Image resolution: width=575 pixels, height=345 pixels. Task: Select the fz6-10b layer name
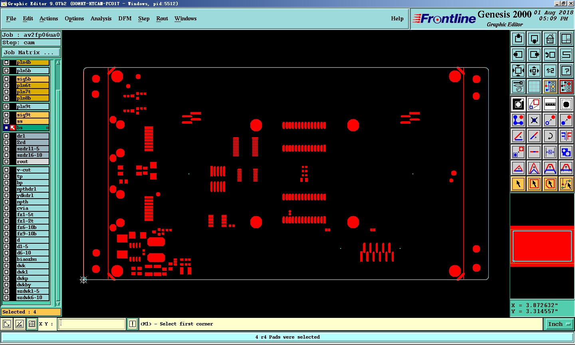point(33,227)
